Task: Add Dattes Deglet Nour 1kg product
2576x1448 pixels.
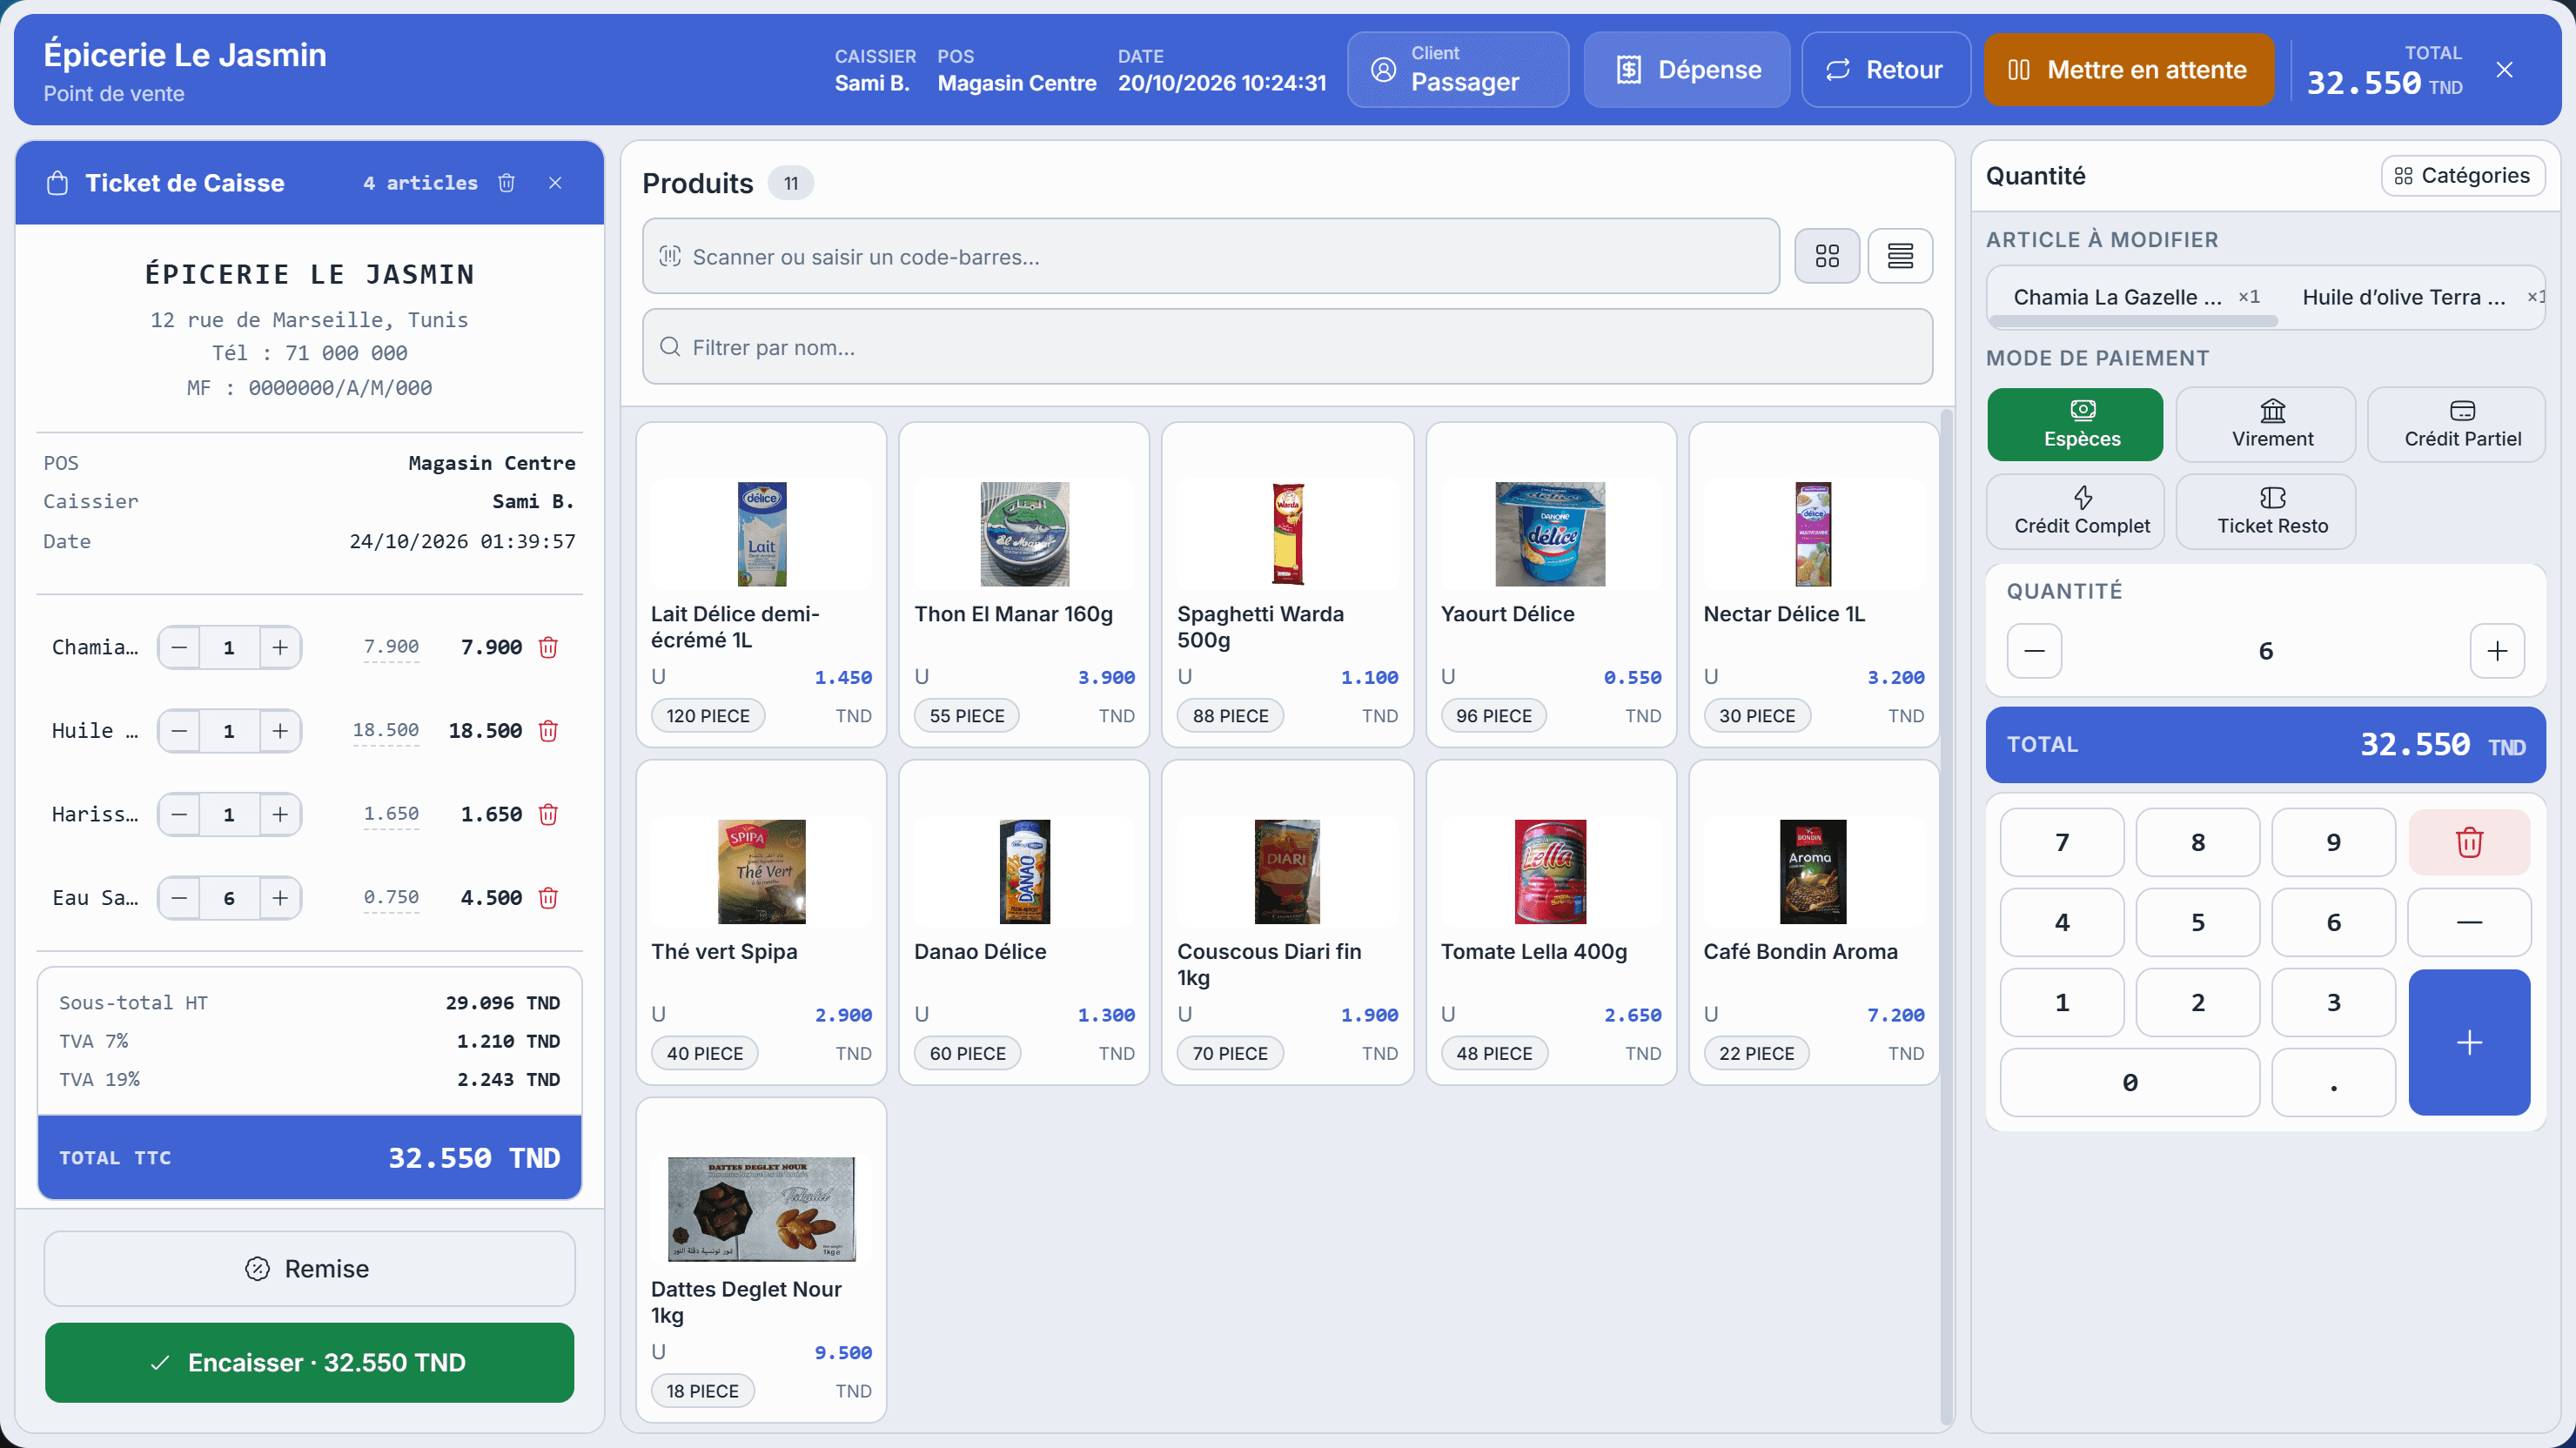Action: [761, 1259]
